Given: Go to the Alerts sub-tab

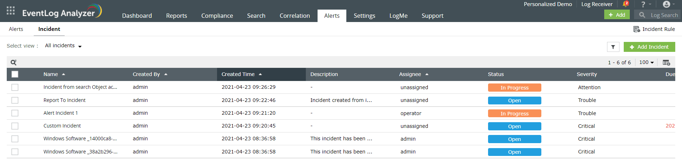Looking at the screenshot, I should 16,29.
